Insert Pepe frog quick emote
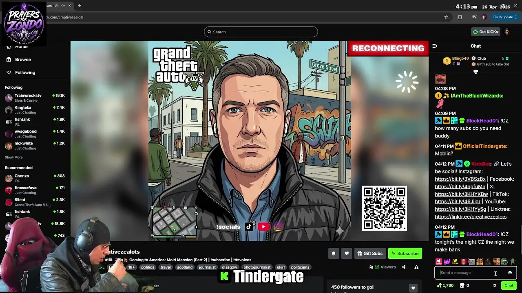Viewport: 522px width, 293px height. click(x=504, y=262)
